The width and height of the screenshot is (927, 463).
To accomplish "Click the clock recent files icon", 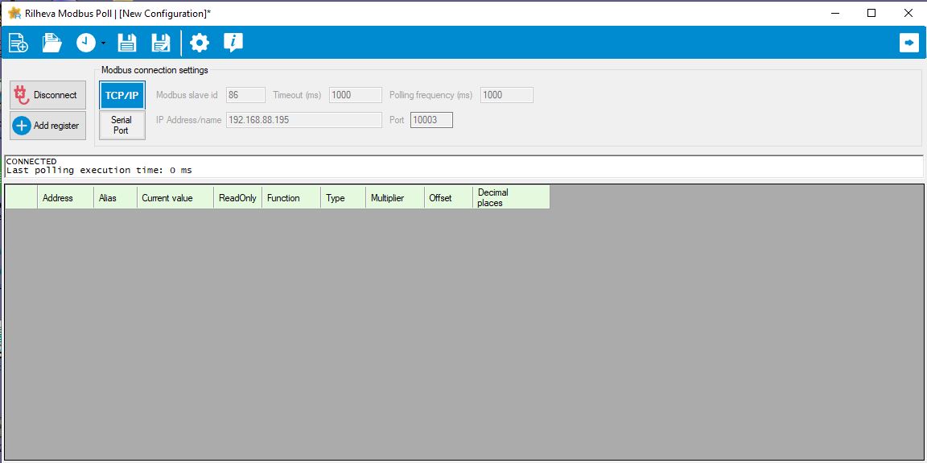I will [x=85, y=43].
